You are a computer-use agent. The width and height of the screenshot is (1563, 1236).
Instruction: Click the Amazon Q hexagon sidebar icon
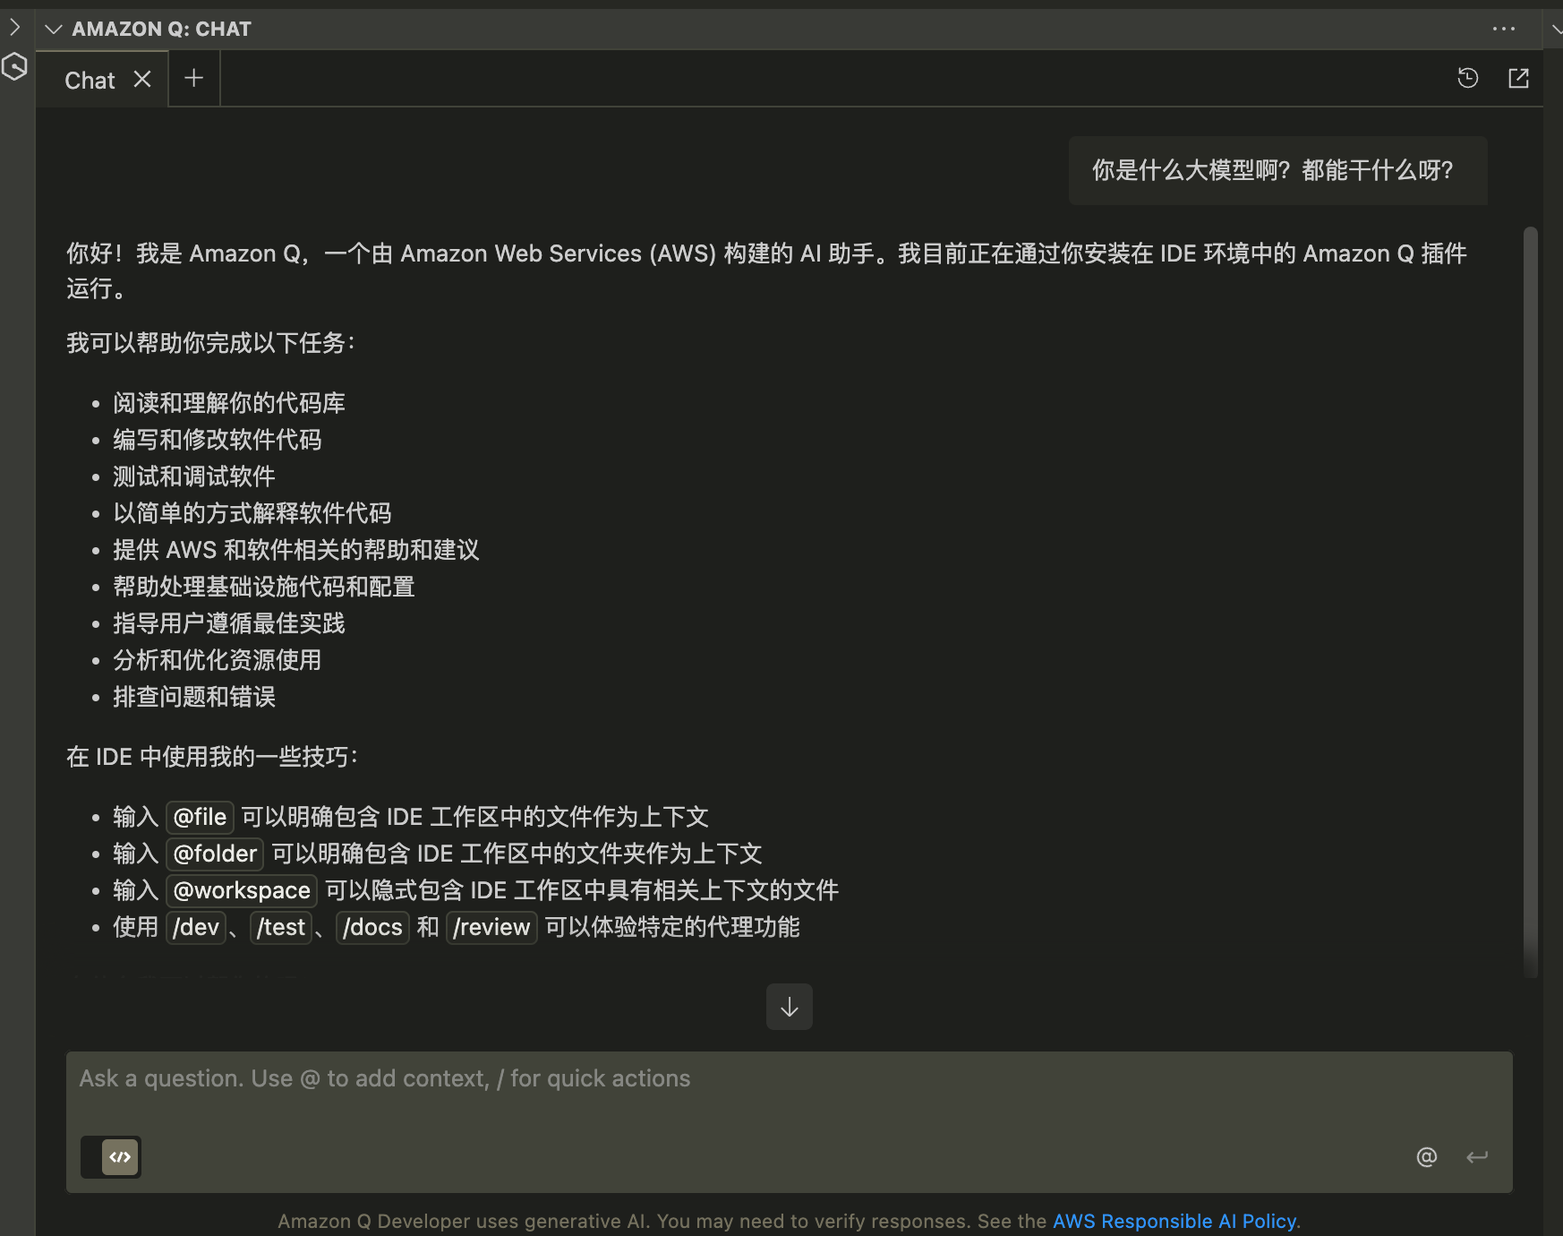click(14, 66)
